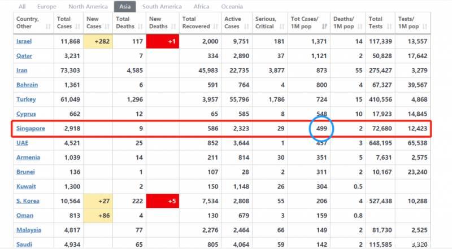
Task: Click Singapore's circled 499 cases per million value
Action: pos(321,129)
